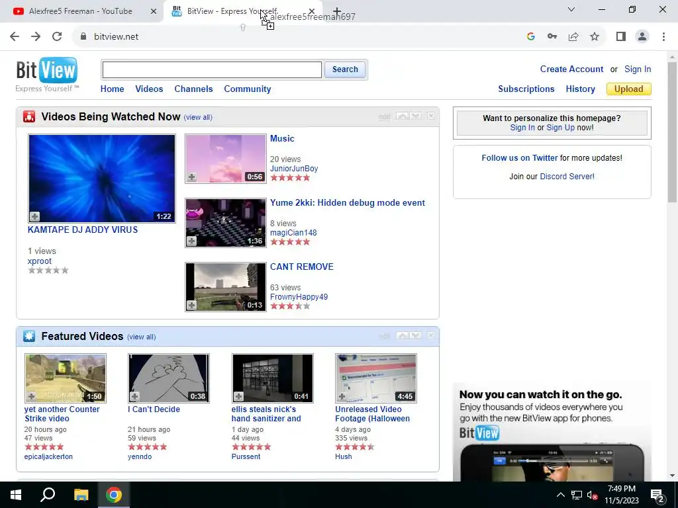Image resolution: width=678 pixels, height=508 pixels.
Task: Open tab search chevron
Action: click(x=571, y=9)
